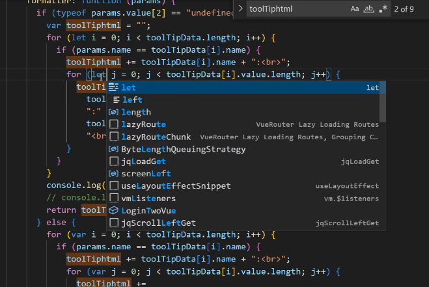This screenshot has height=287, width=429.
Task: Click the variable icon beside screenLeft
Action: (113, 174)
